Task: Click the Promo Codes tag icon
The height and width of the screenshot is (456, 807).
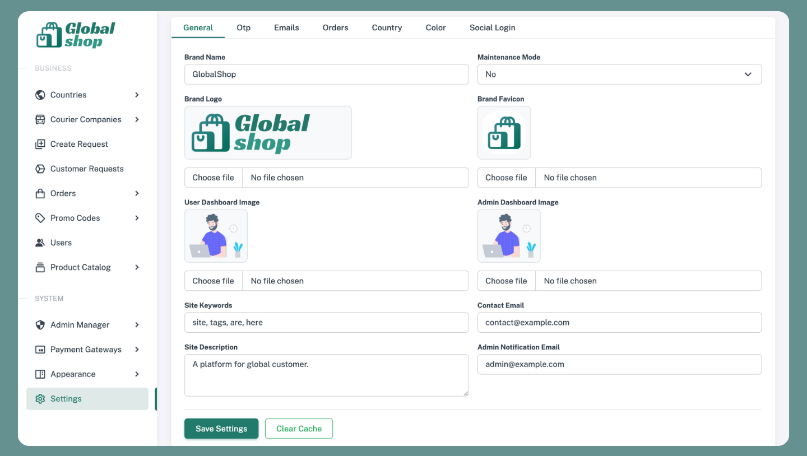Action: click(x=40, y=218)
